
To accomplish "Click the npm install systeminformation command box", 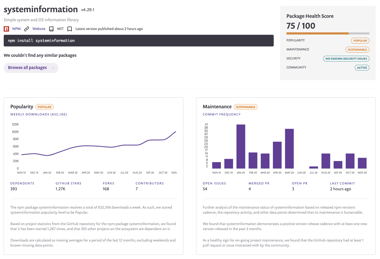I will [x=138, y=41].
